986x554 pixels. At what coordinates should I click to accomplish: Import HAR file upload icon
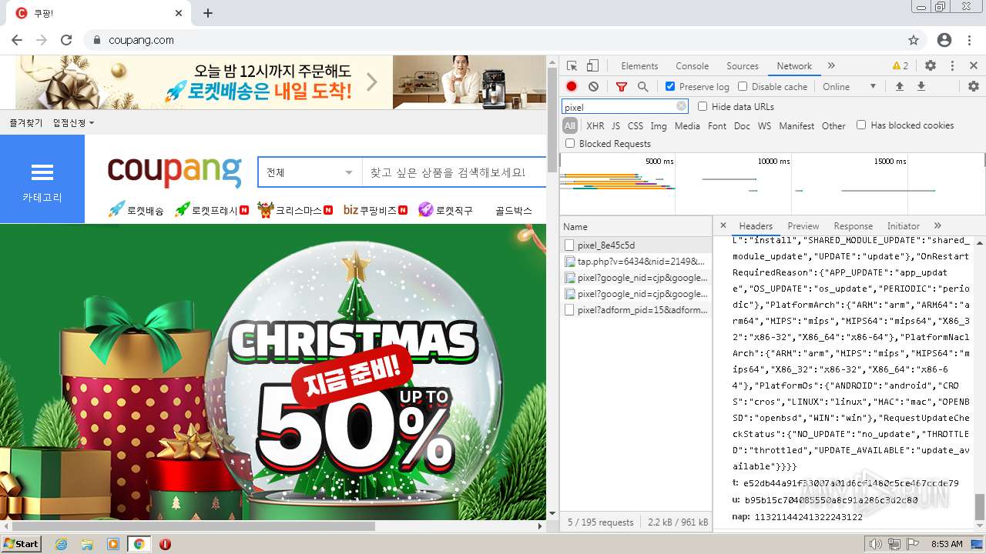click(899, 87)
